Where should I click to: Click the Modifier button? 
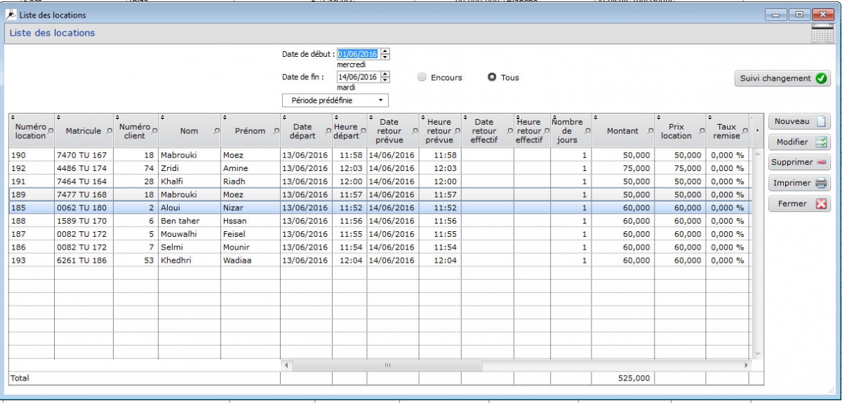pyautogui.click(x=800, y=142)
